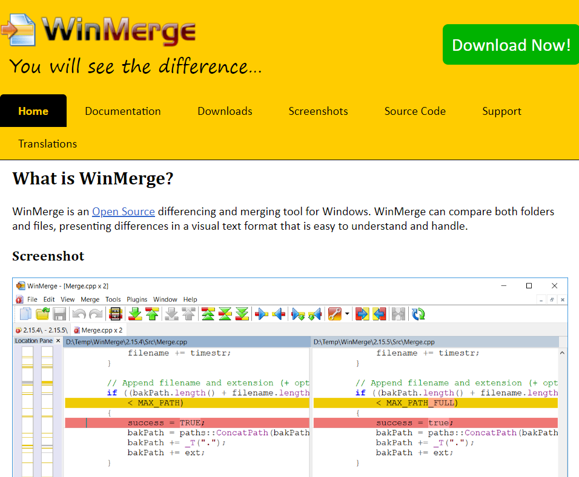Click the left diff pane path header
Viewport: 579px width, 477px height.
pyautogui.click(x=187, y=342)
